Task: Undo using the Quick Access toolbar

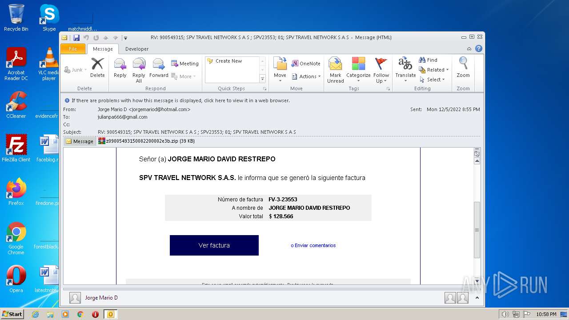Action: pyautogui.click(x=86, y=38)
